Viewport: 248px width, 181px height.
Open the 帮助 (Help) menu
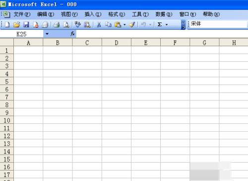point(211,14)
